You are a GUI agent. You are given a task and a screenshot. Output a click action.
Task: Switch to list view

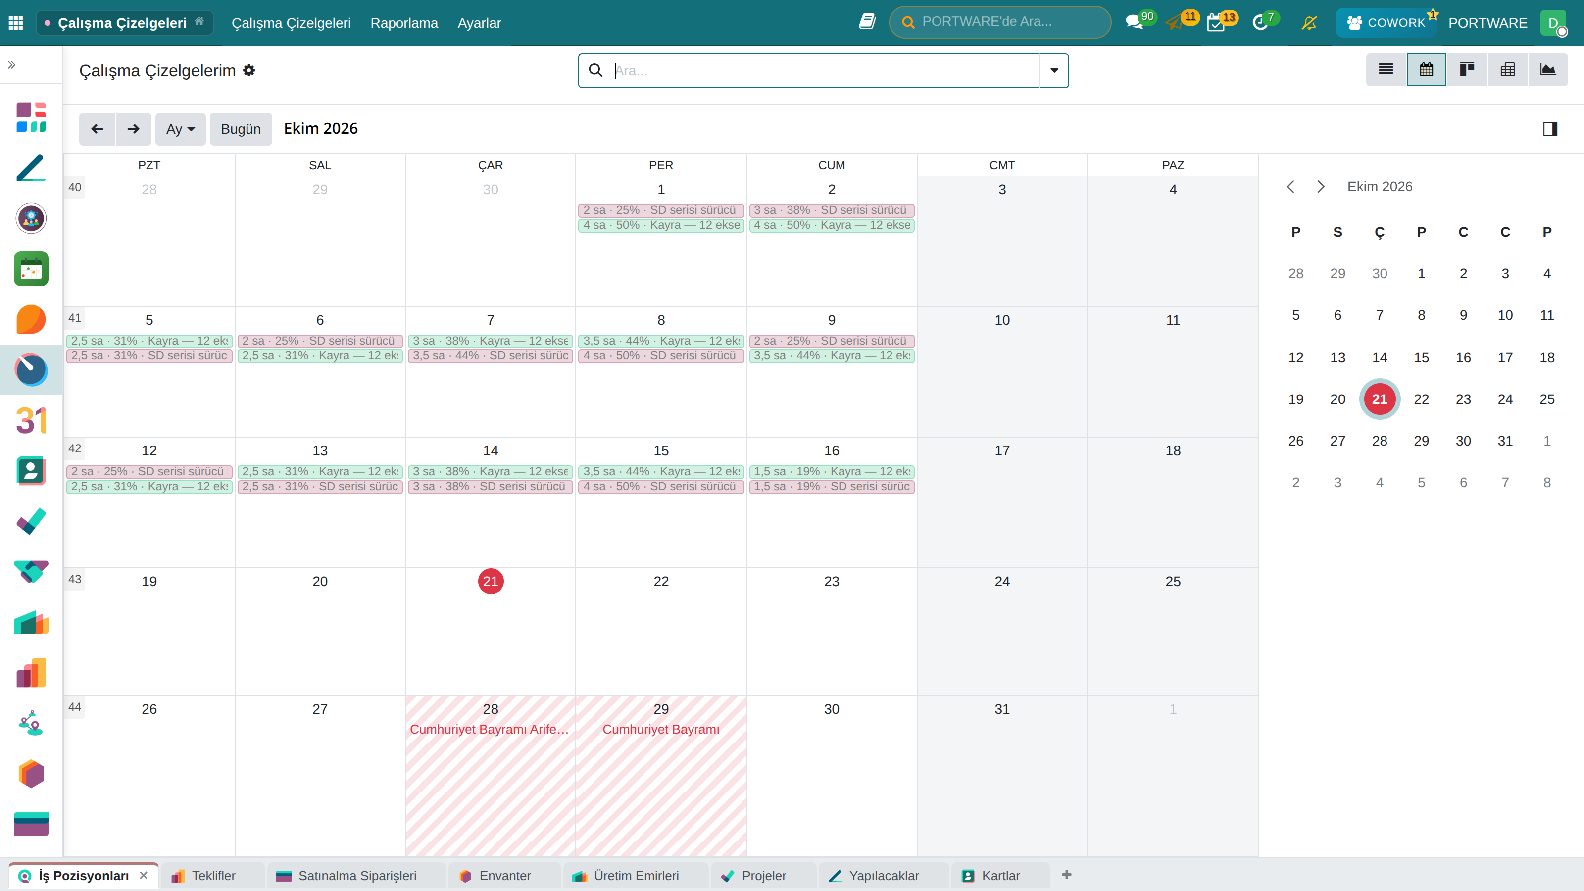click(1386, 69)
